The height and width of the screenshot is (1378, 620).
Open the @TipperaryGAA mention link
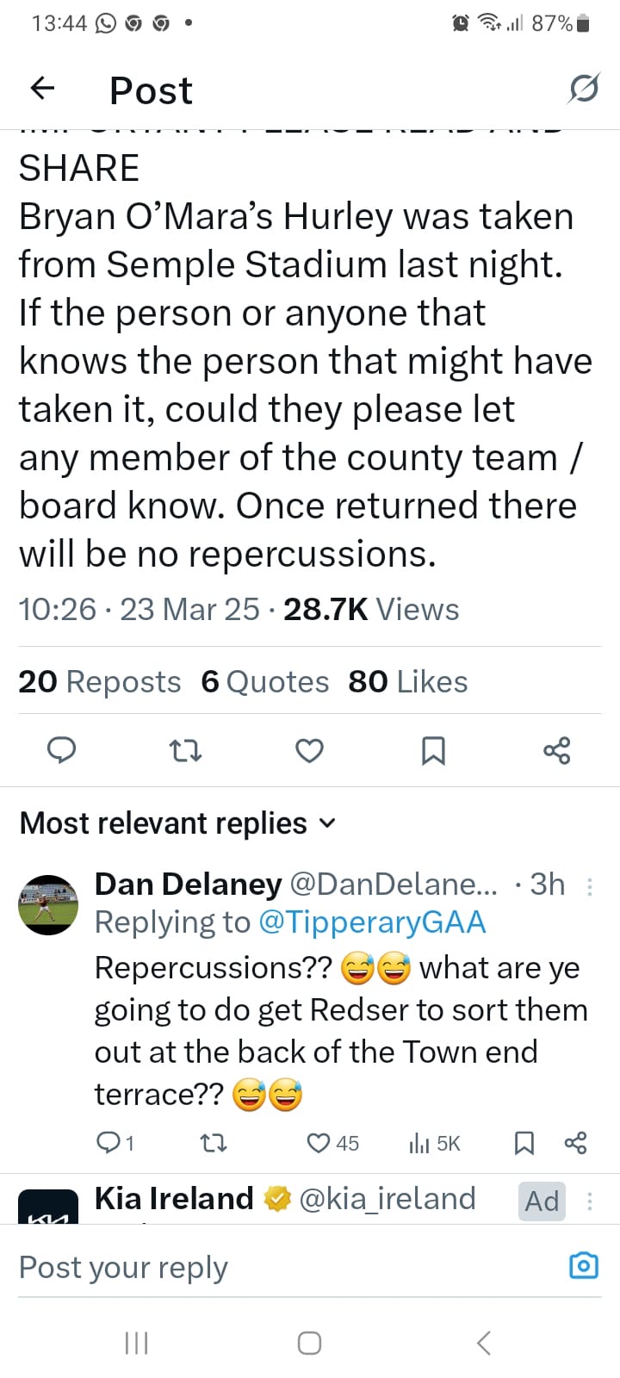(372, 922)
